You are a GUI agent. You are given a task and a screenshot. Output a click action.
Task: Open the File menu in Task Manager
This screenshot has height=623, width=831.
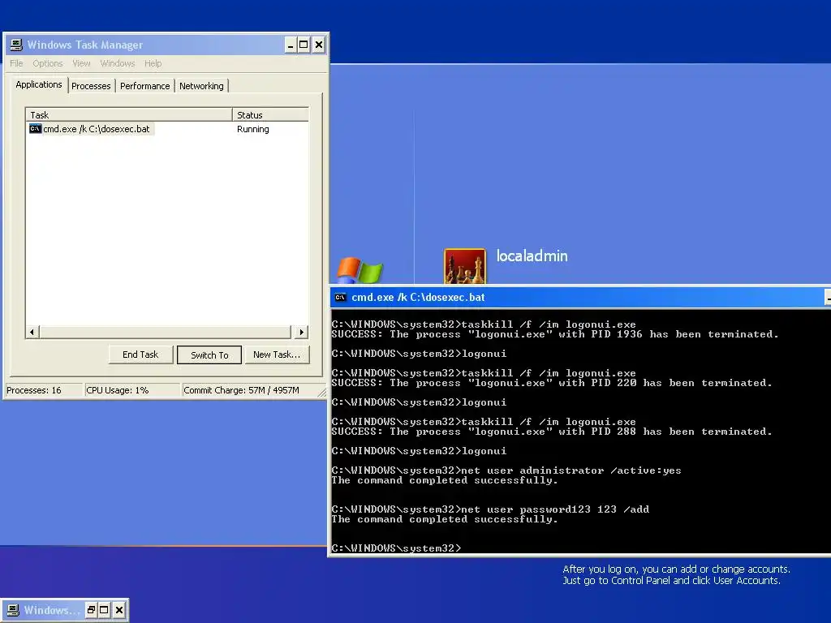coord(16,63)
